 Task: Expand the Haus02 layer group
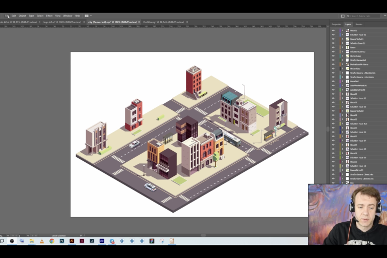click(x=342, y=94)
